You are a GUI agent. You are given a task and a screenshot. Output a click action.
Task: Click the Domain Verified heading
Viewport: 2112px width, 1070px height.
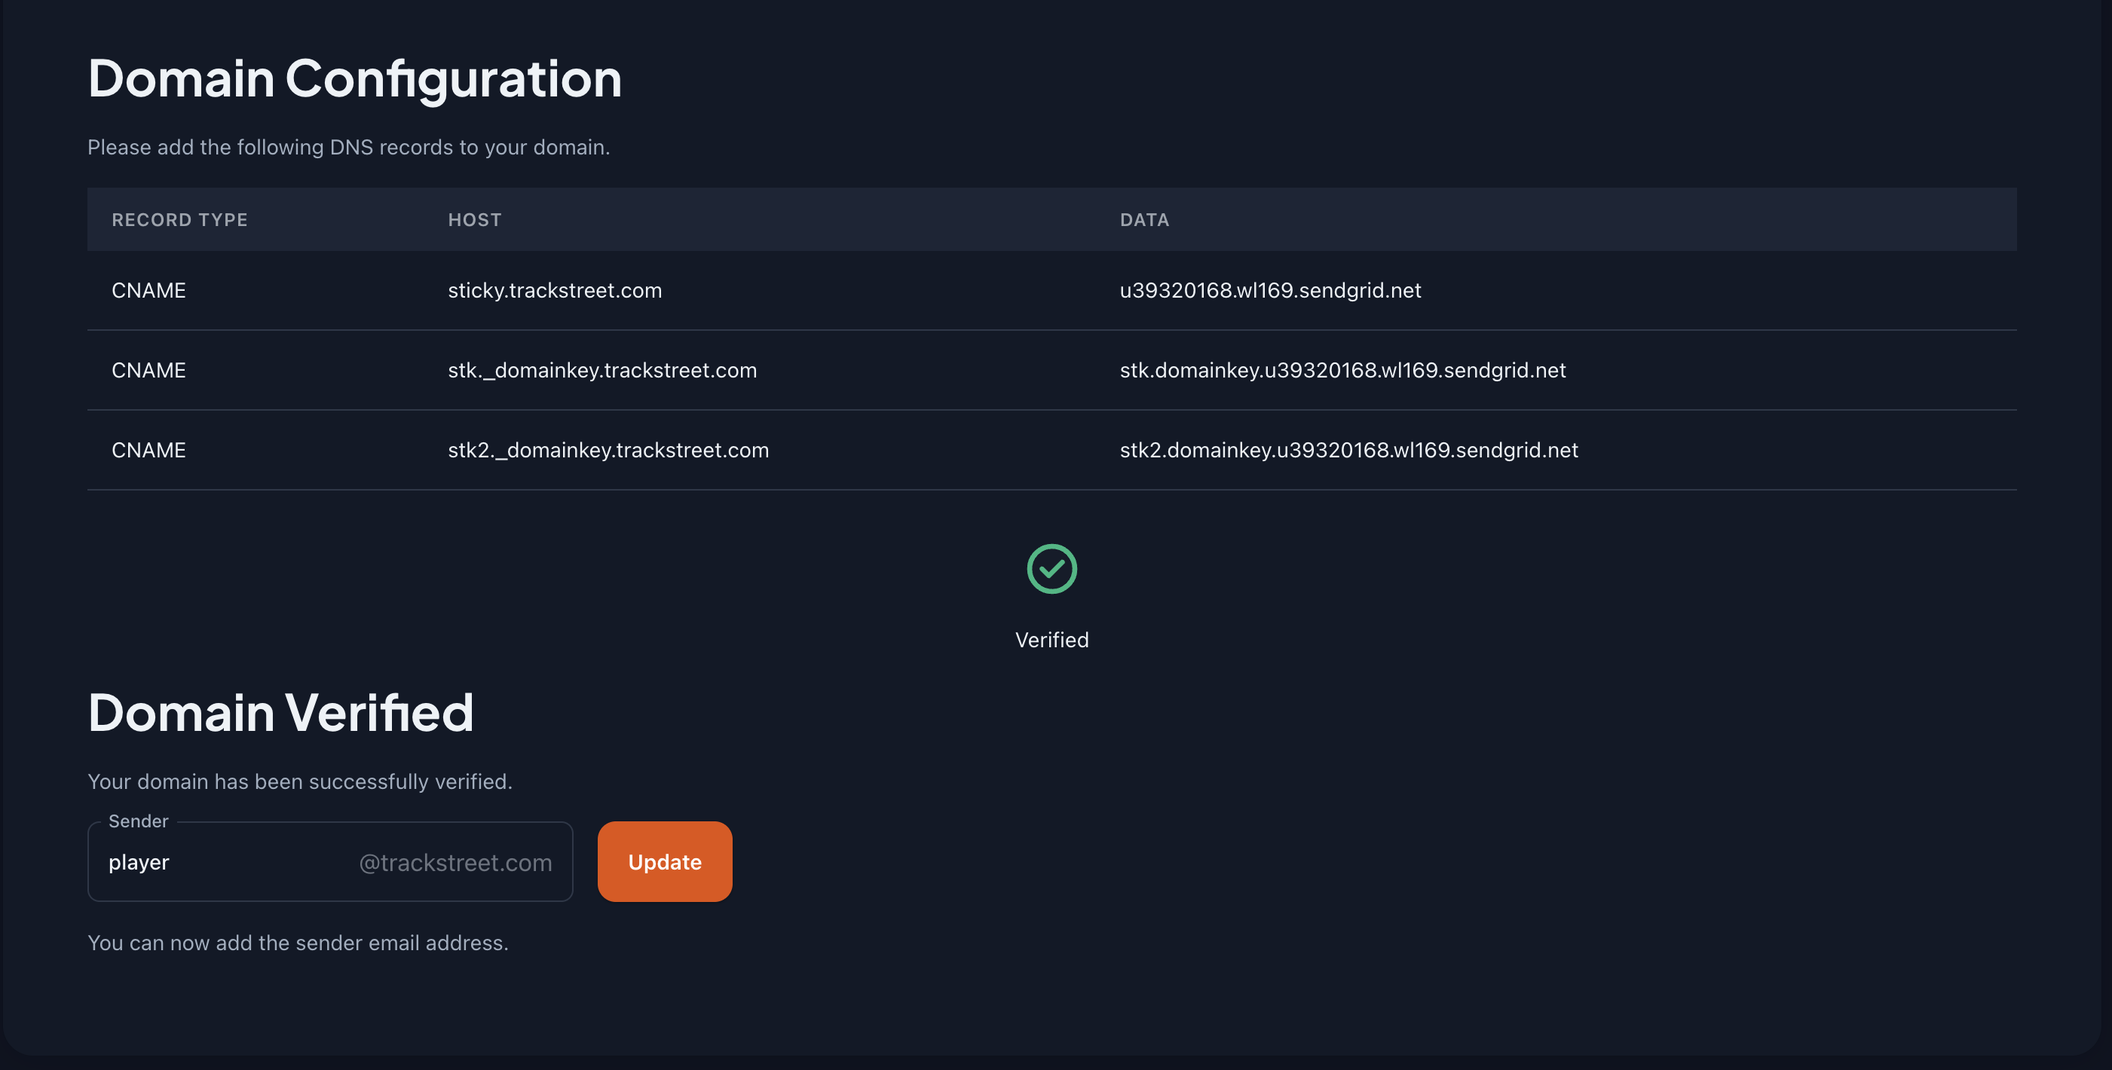(x=280, y=711)
